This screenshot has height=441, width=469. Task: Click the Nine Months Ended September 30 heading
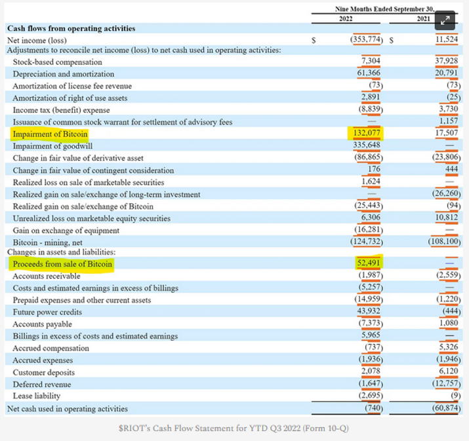point(385,8)
